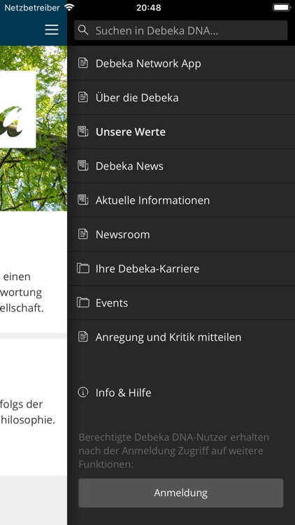295x525 pixels.
Task: Click the folder icon beside Ihre Debeka-Karriere
Action: pyautogui.click(x=83, y=268)
